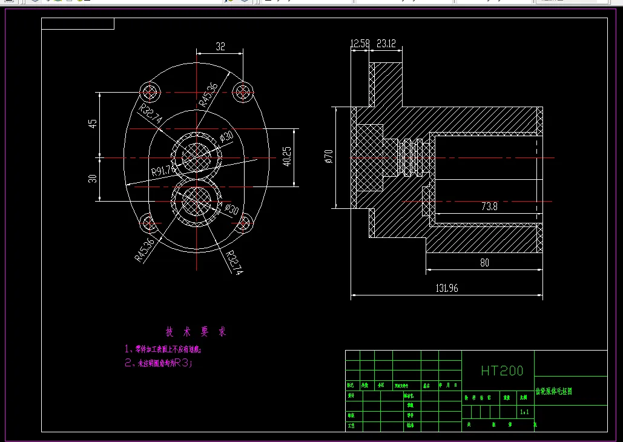Select the 比例 title block label
This screenshot has width=623, height=442.
coord(523,397)
